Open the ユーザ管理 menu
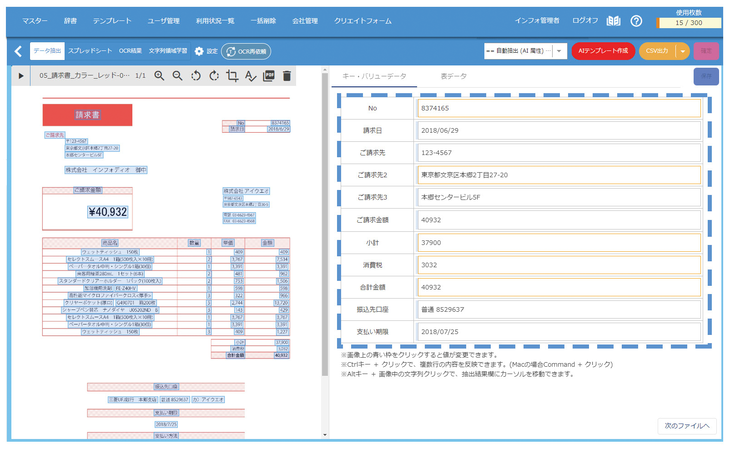 pos(164,21)
